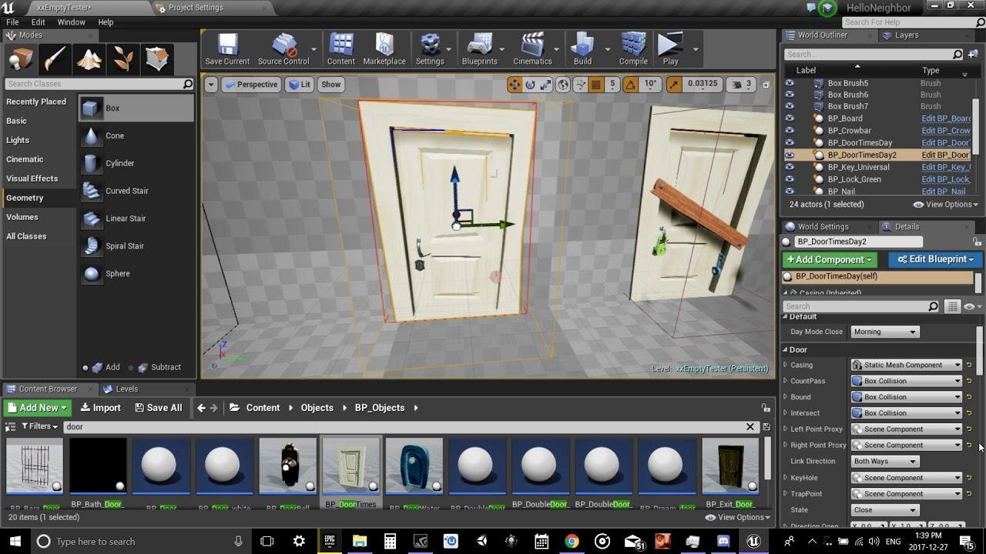Toggle visibility of BP_Lock_Green actor

(790, 179)
